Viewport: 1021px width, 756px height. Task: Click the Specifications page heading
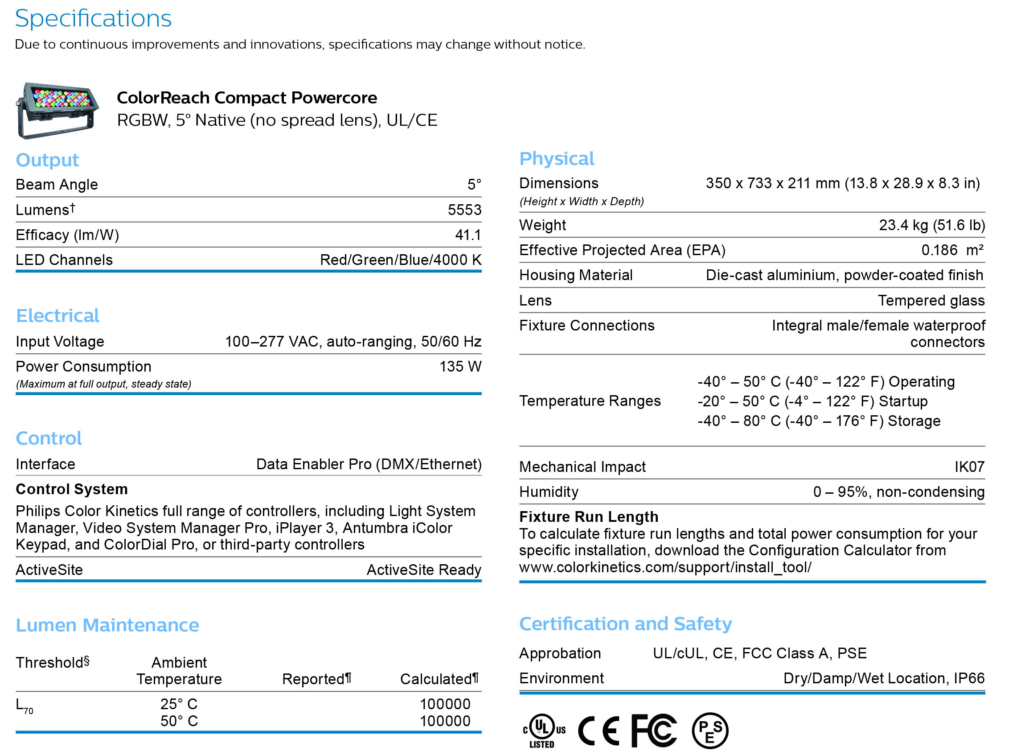(93, 19)
